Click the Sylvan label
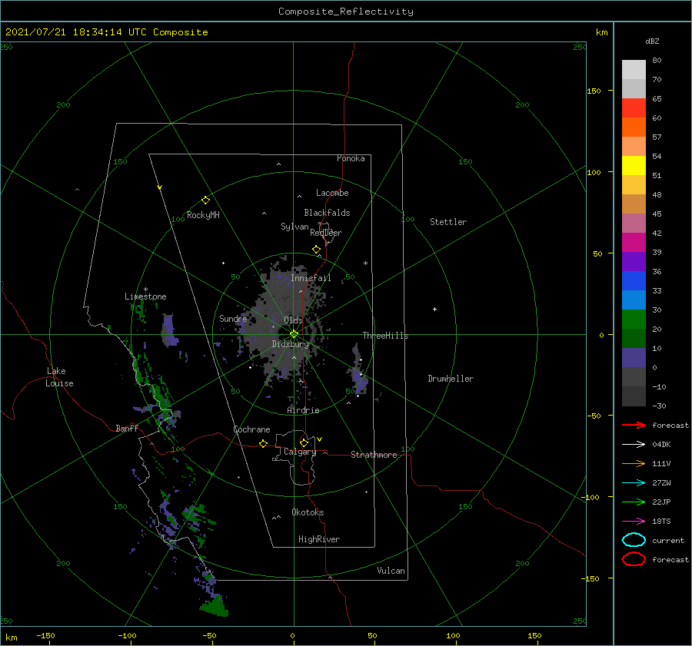 tap(294, 227)
